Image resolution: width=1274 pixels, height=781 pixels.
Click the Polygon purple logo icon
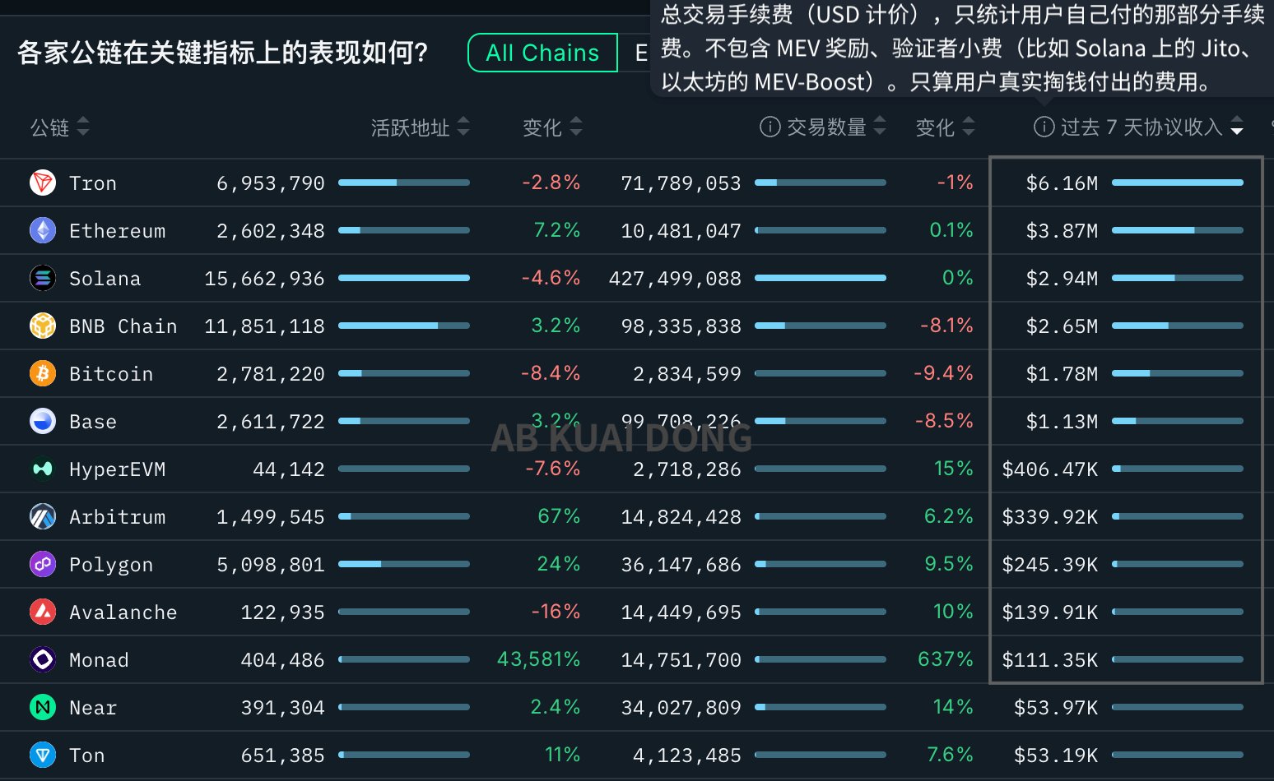43,564
